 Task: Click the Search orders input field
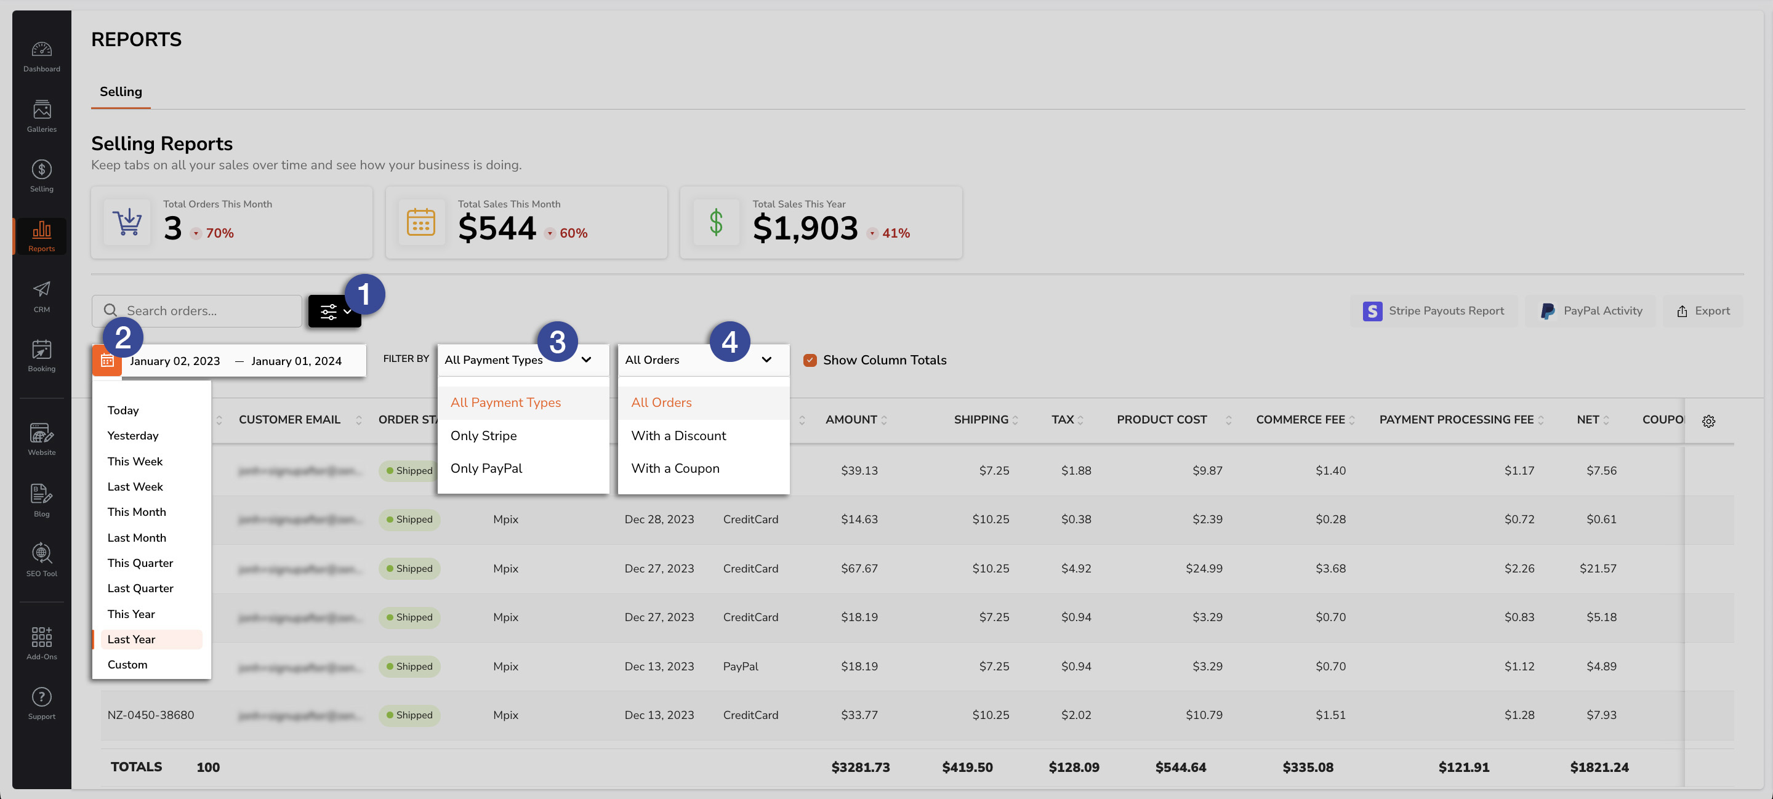pos(211,310)
